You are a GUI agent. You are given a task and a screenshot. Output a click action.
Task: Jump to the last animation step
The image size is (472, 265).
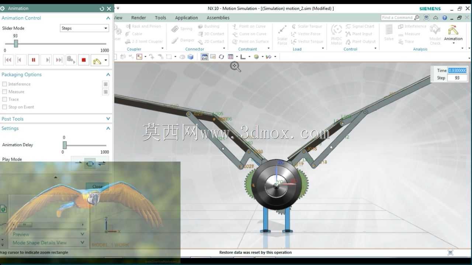point(59,60)
